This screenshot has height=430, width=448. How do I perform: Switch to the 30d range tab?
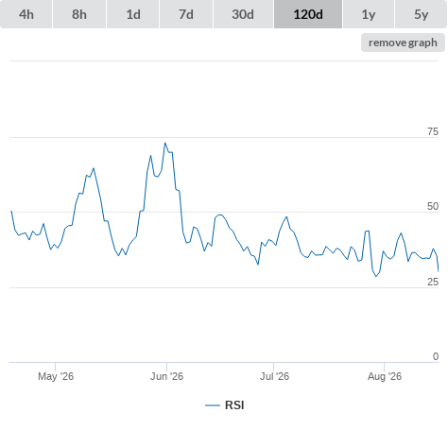pyautogui.click(x=243, y=14)
